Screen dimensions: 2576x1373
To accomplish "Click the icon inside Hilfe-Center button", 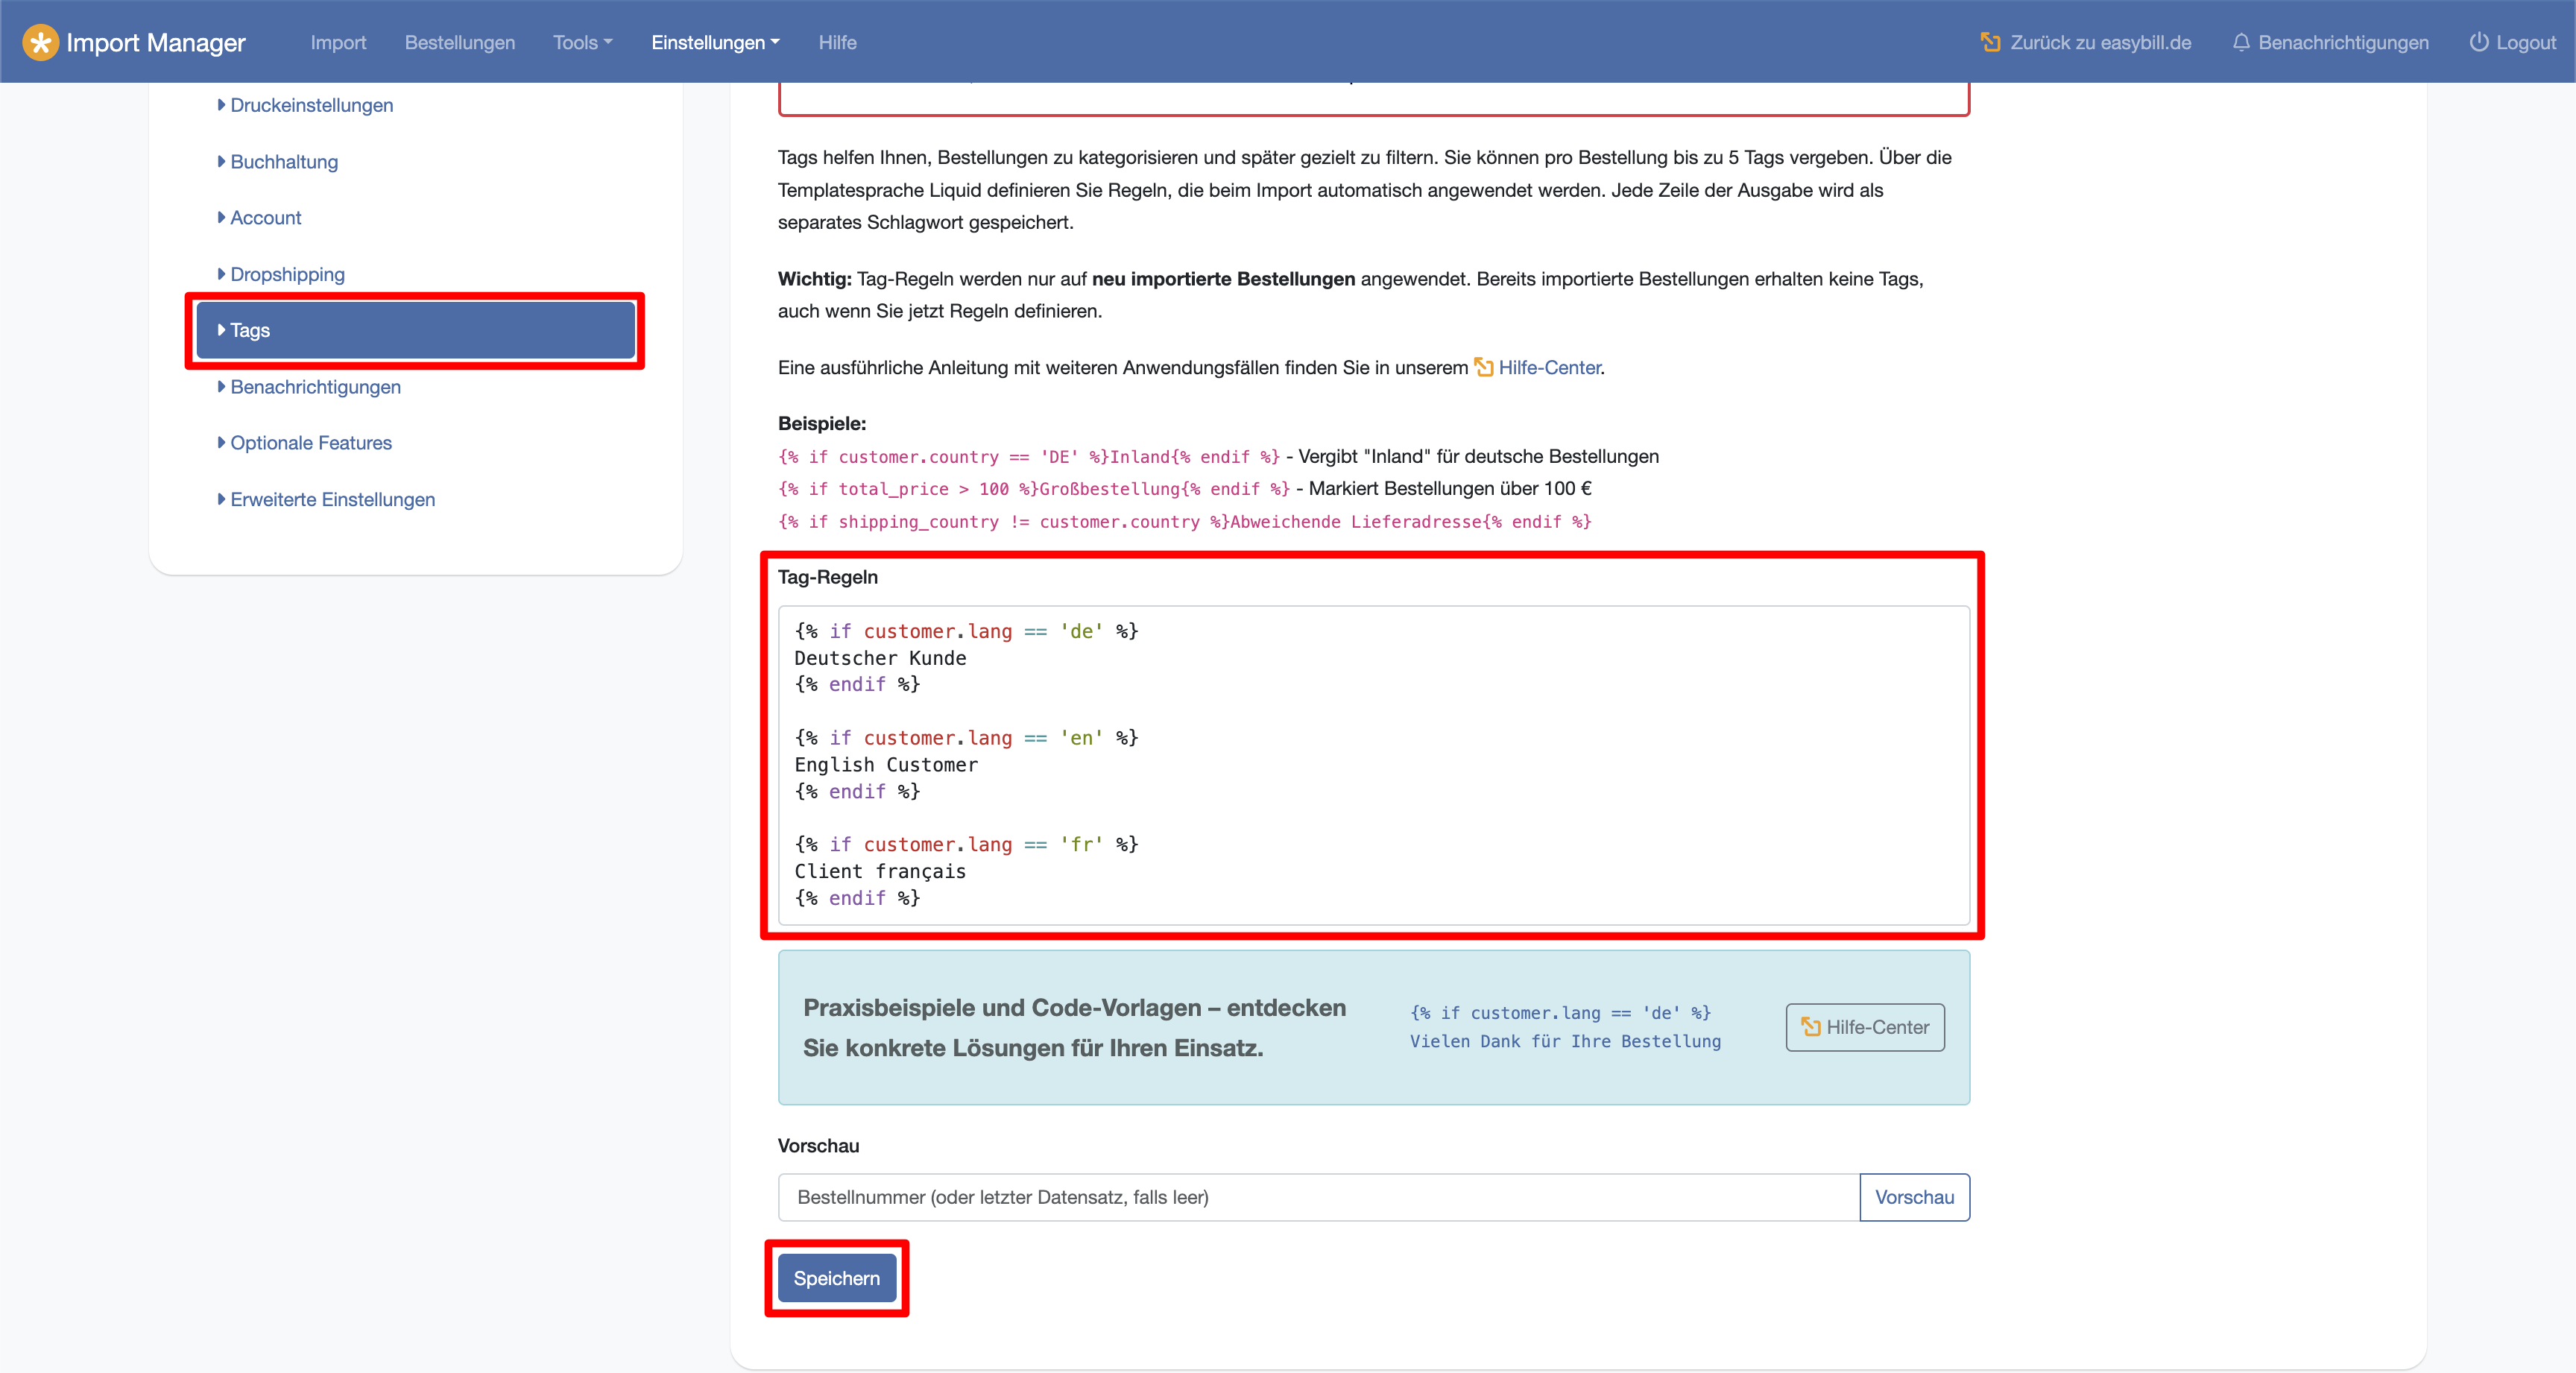I will [1810, 1027].
